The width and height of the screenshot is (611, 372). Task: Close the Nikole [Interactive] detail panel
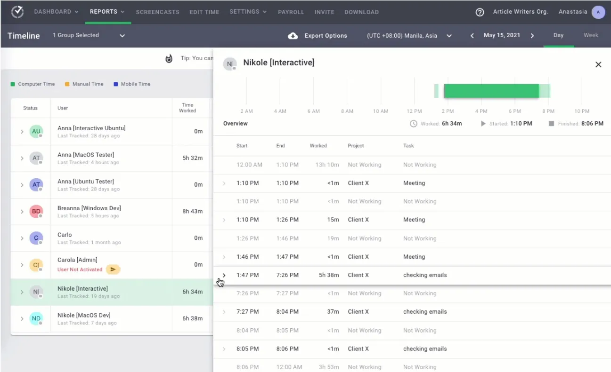[598, 64]
